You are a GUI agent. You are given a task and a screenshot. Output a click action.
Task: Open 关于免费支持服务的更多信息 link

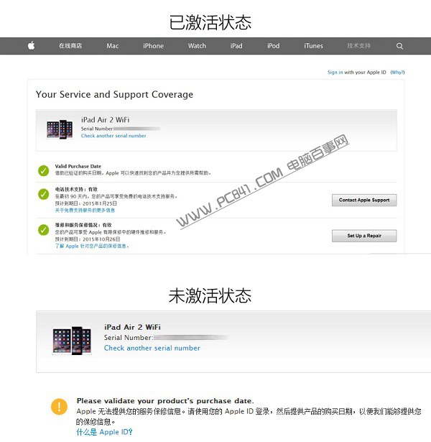[x=85, y=211]
